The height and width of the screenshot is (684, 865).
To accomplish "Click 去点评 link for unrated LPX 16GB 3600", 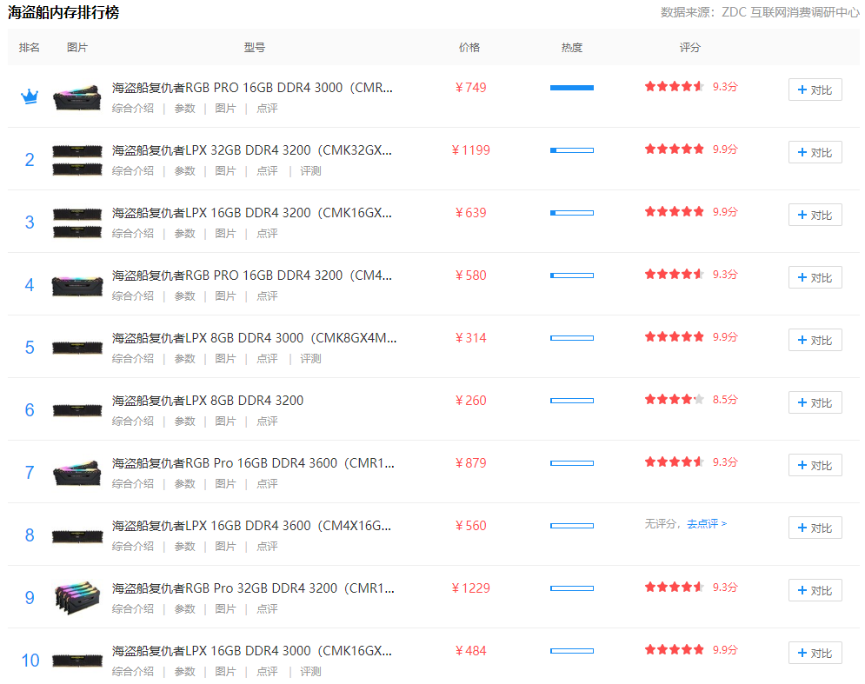I will (706, 524).
